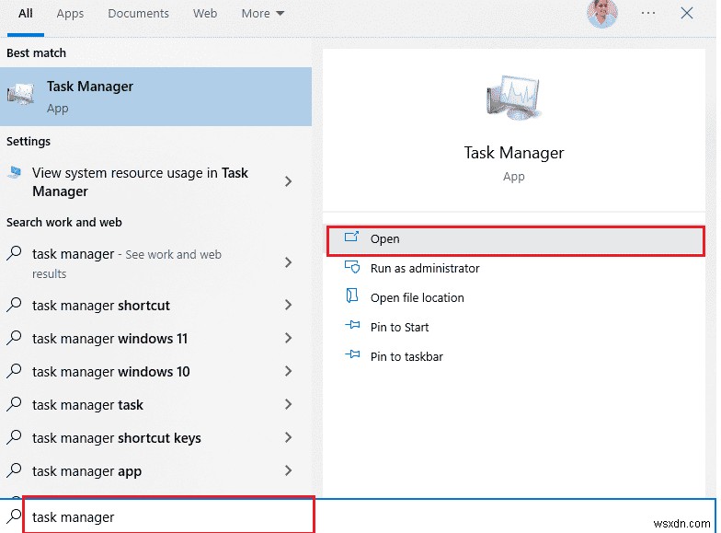Expand the 'task manager shortcut' suggestion chevron
The height and width of the screenshot is (533, 721).
point(289,306)
